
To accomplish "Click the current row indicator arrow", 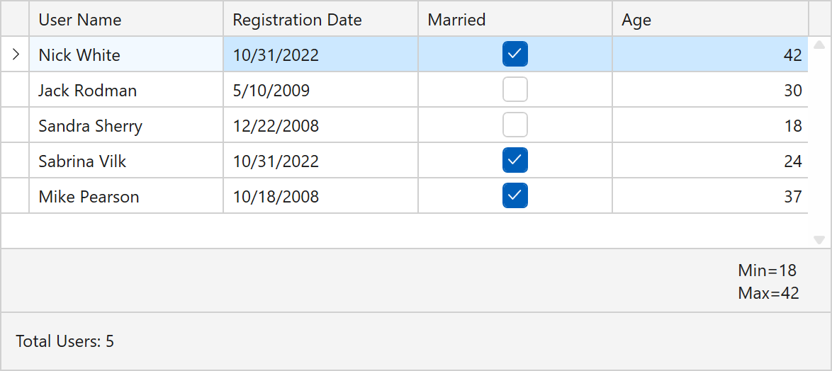I will click(16, 55).
